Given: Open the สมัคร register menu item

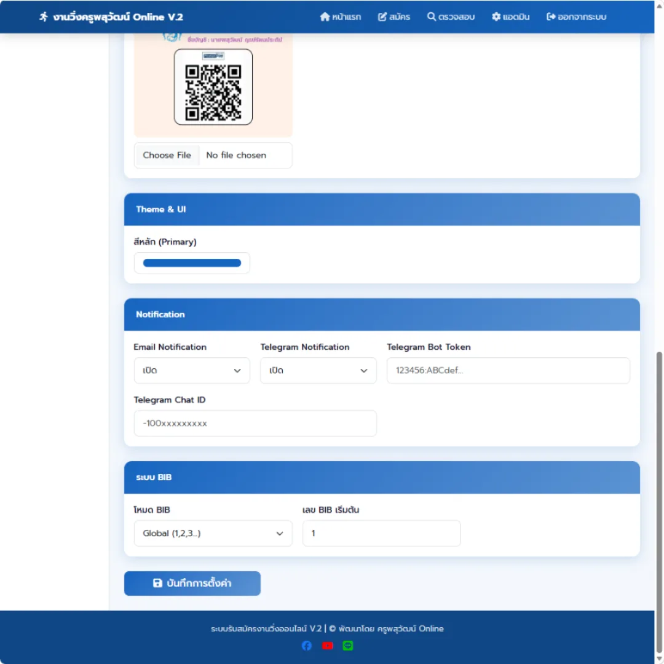Looking at the screenshot, I should click(394, 17).
